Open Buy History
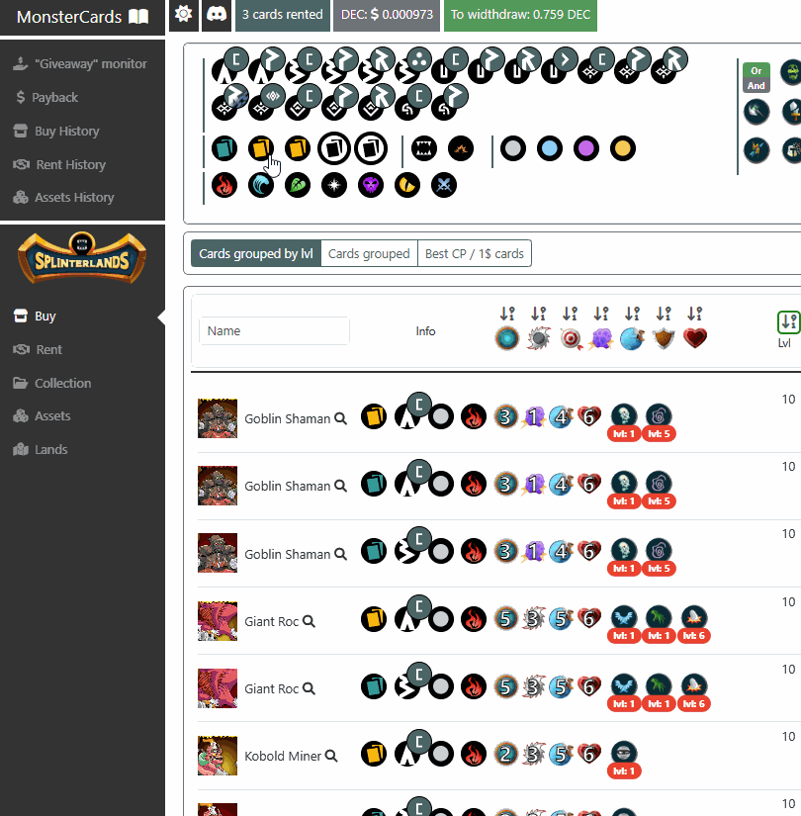801x816 pixels. [x=56, y=132]
